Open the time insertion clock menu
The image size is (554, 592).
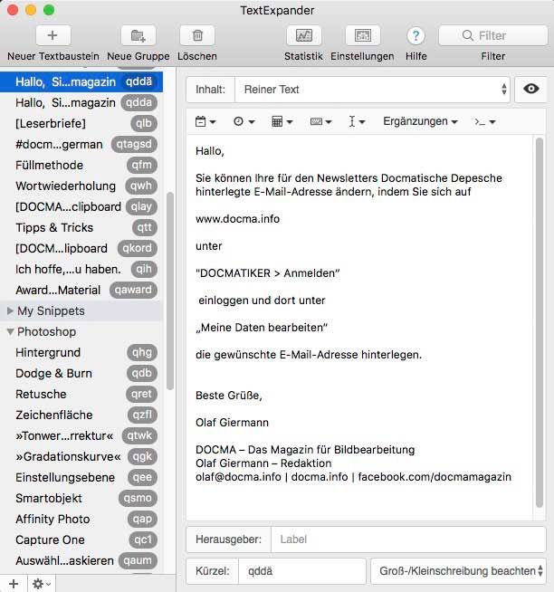coord(244,121)
